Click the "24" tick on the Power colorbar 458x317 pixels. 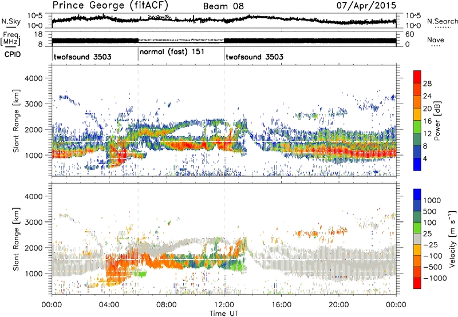(427, 96)
